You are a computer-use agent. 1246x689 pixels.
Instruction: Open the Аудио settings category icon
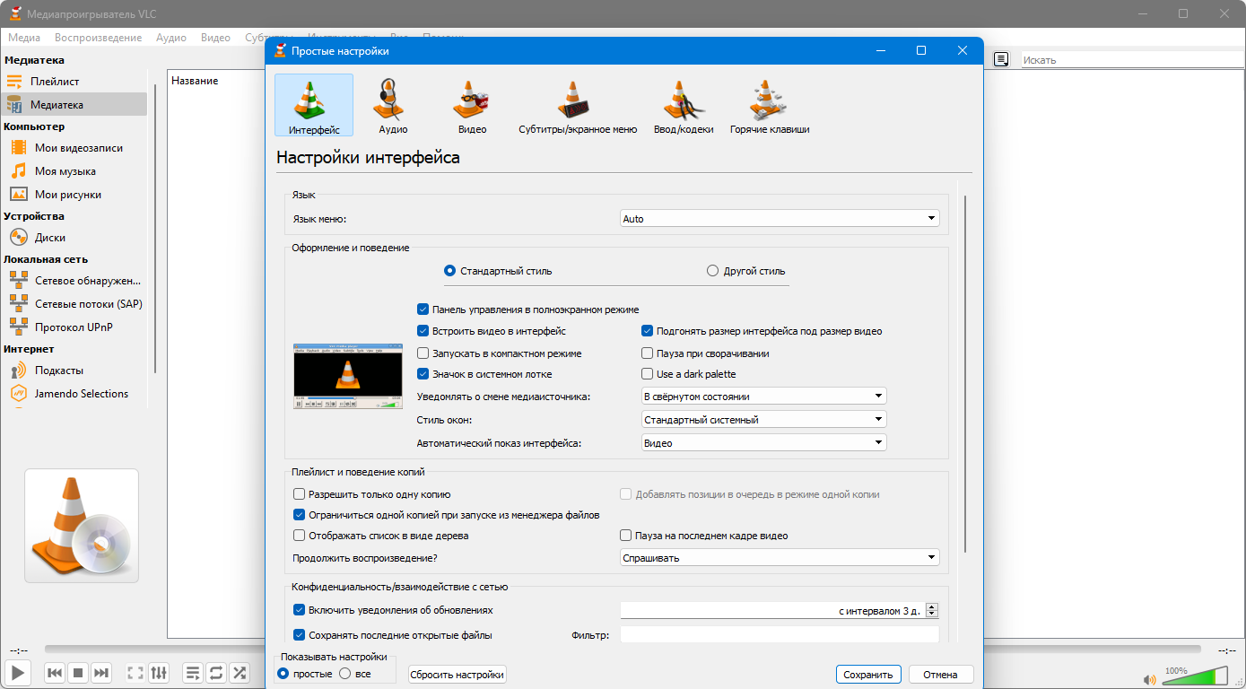[393, 105]
